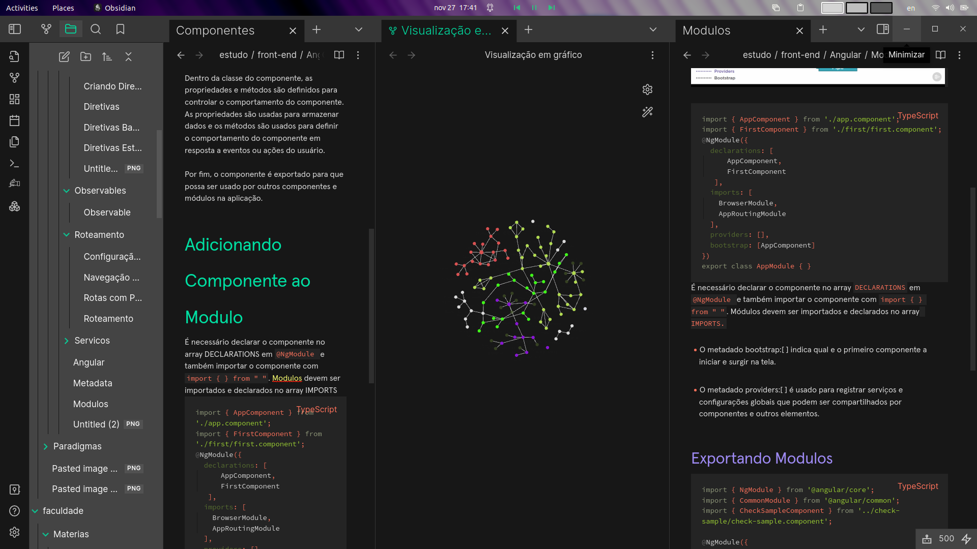Open the Obsidian app menu
The image size is (977, 549).
[x=115, y=8]
